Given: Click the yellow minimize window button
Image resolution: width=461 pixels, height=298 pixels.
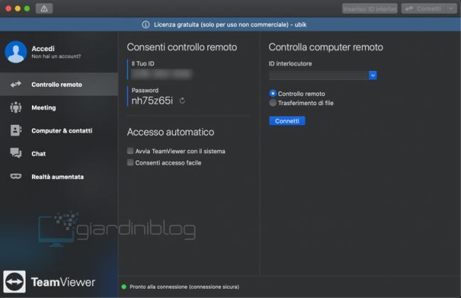Looking at the screenshot, I should click(18, 9).
